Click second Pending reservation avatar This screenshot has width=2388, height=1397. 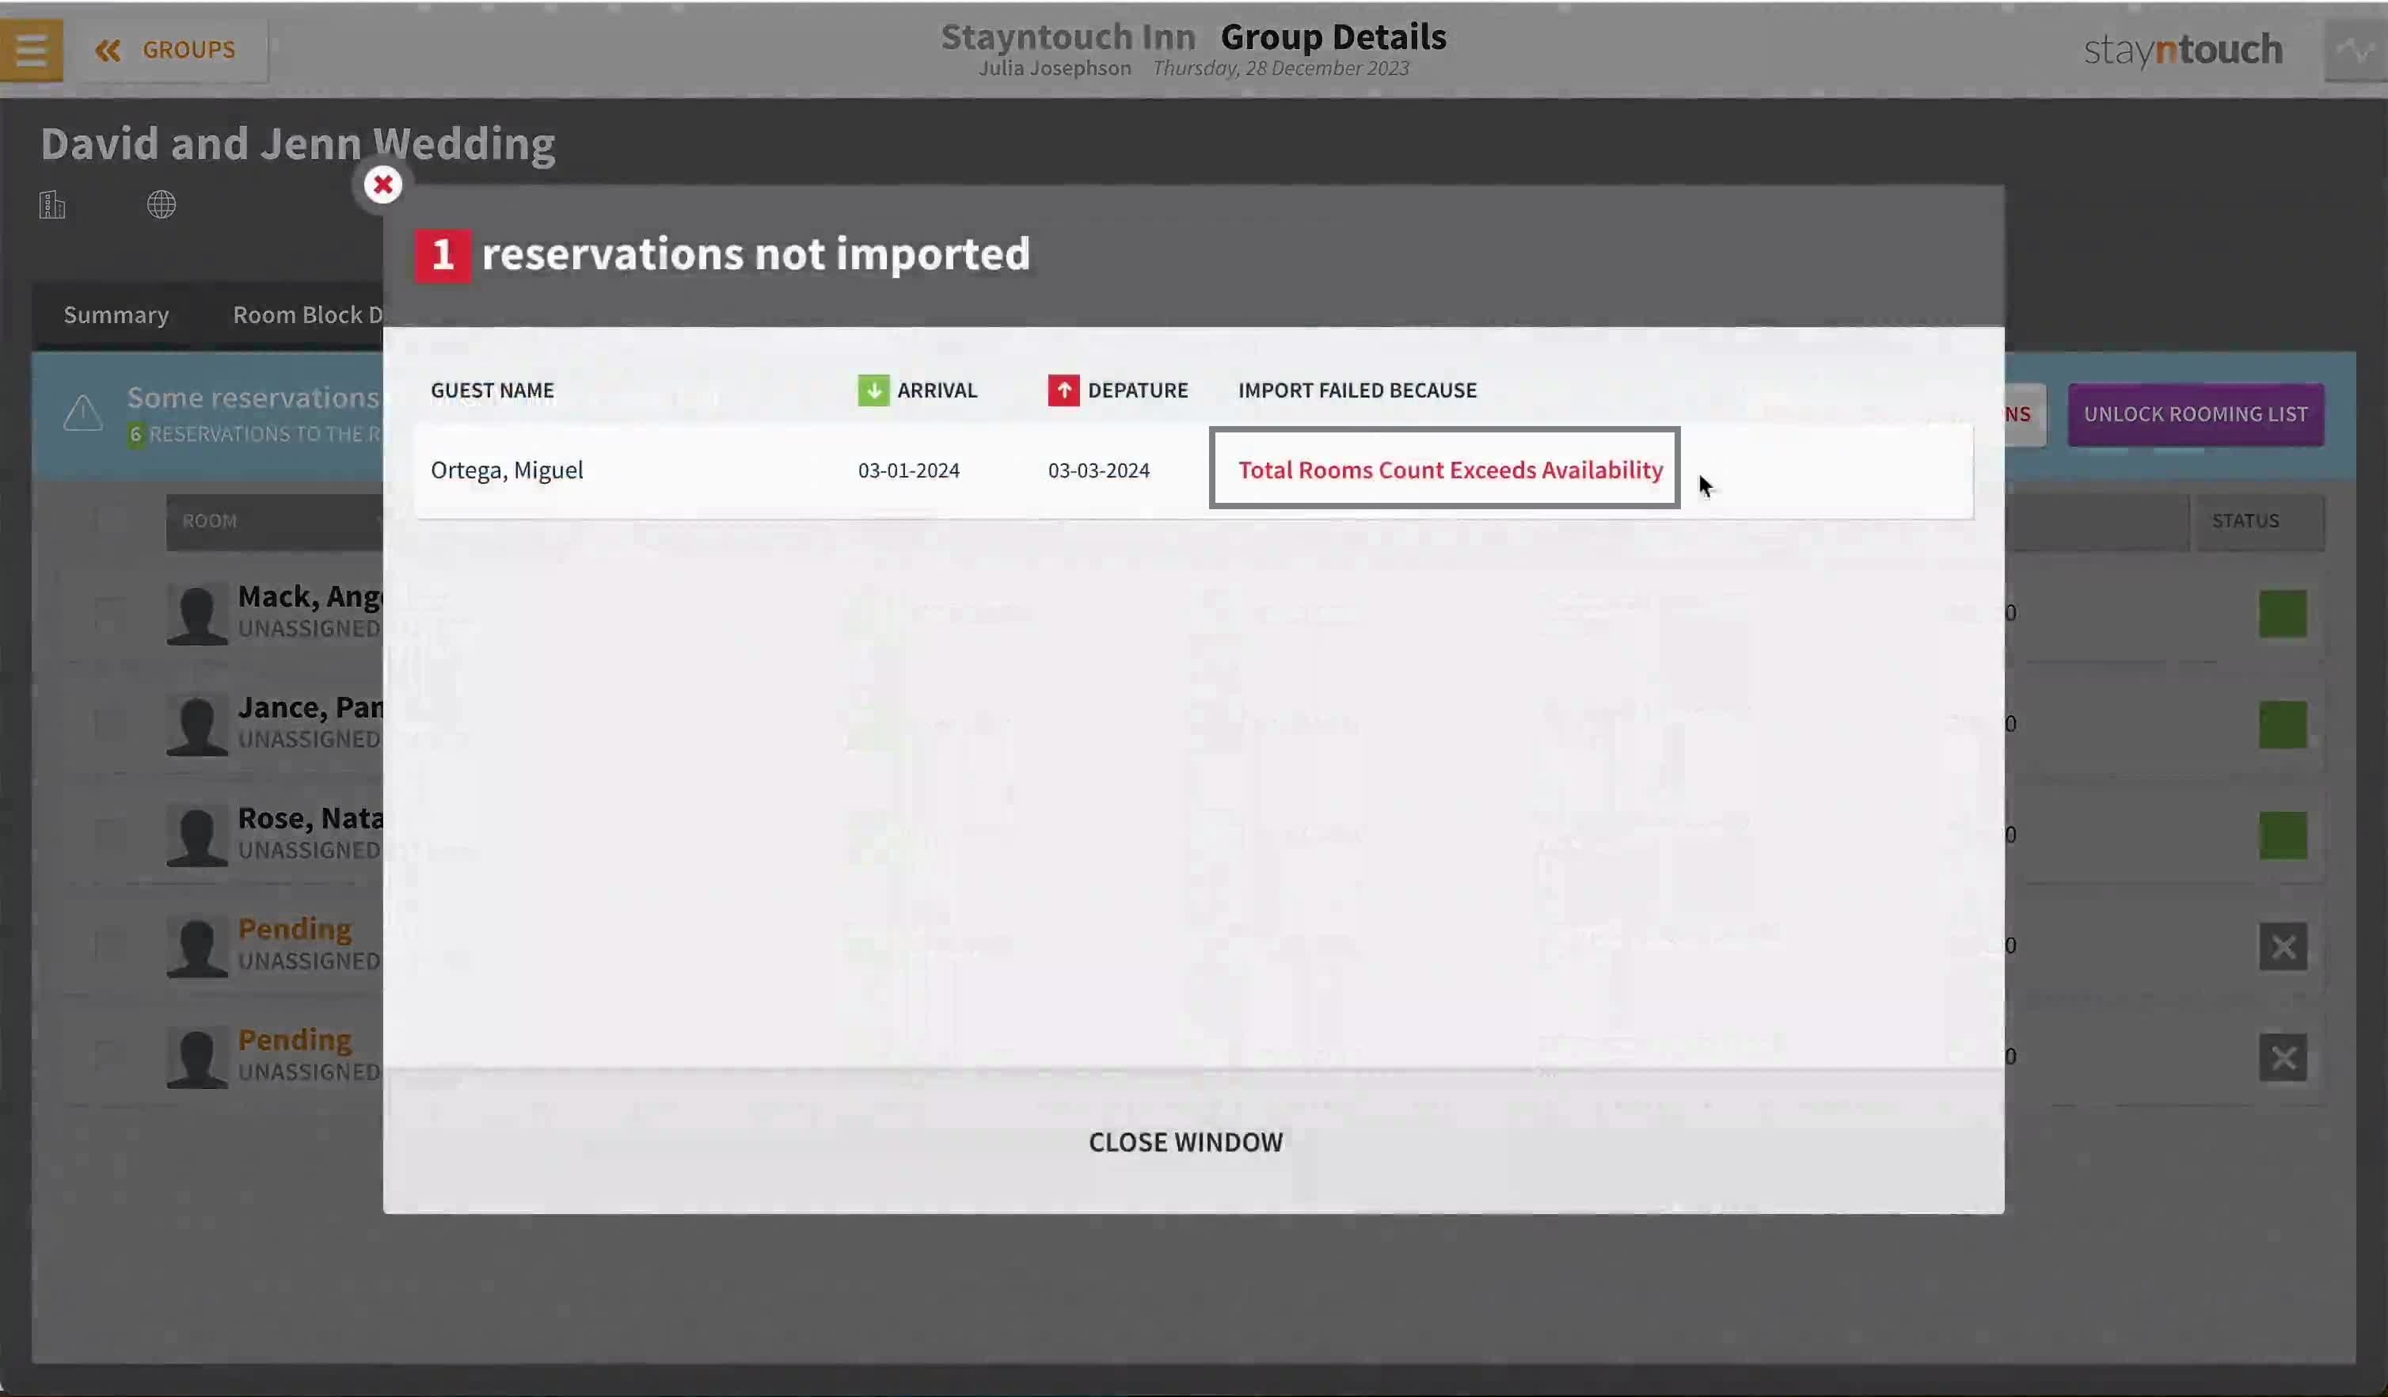(197, 1058)
